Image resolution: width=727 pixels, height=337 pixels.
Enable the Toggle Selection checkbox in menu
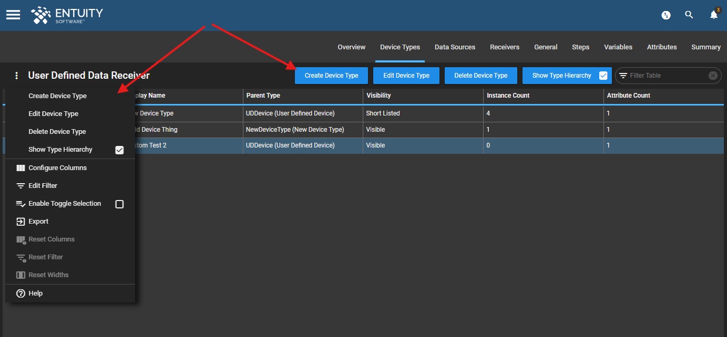(x=119, y=204)
